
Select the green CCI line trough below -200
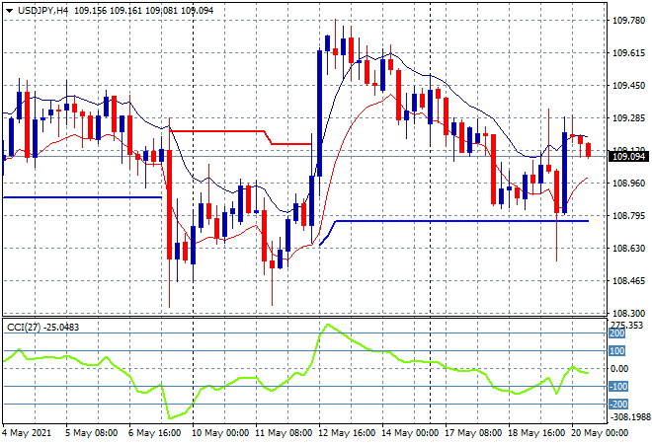pyautogui.click(x=170, y=417)
